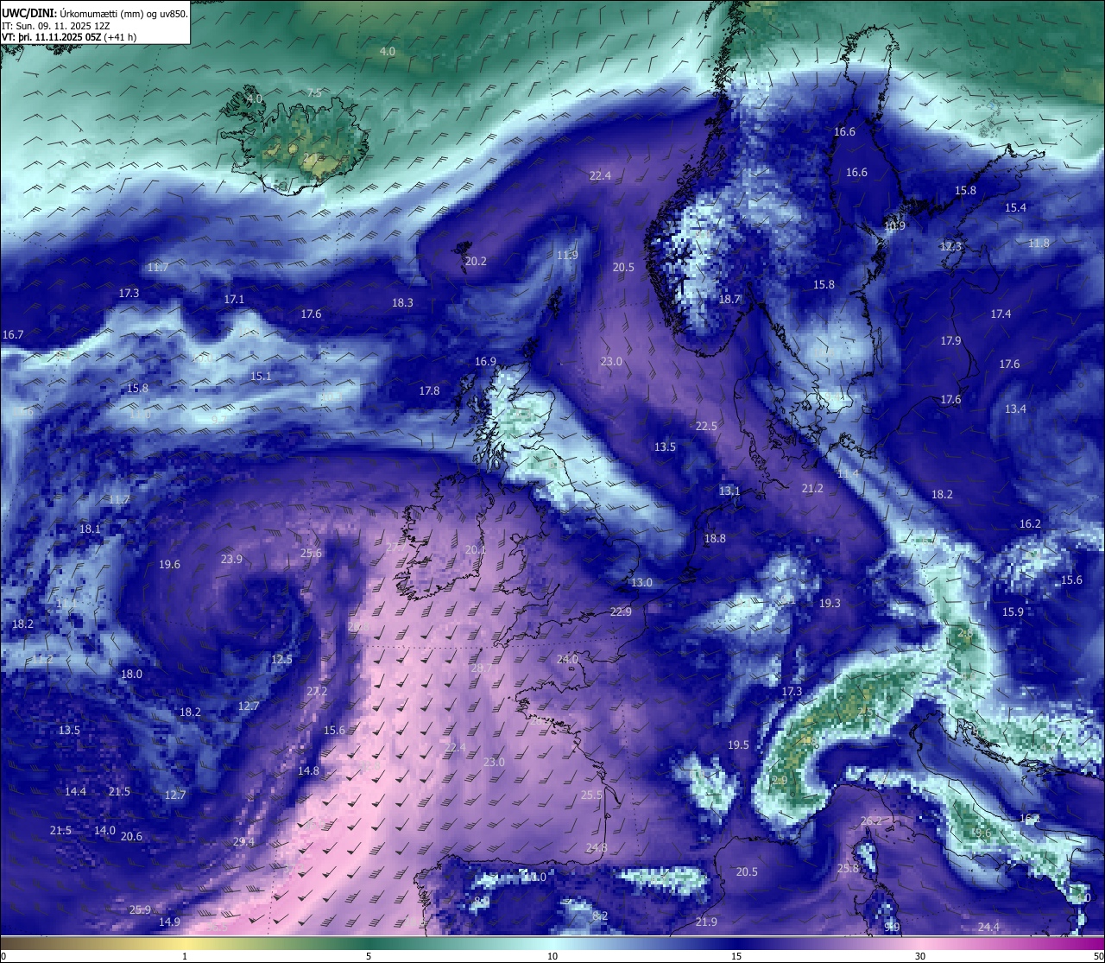Viewport: 1105px width, 963px height.
Task: Click the map value 17.1
Action: pyautogui.click(x=234, y=299)
